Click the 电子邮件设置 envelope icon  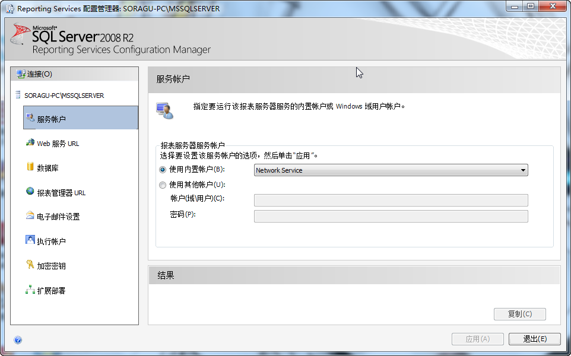pyautogui.click(x=30, y=215)
